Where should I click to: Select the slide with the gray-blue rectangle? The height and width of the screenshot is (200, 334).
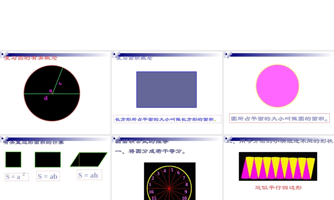(x=167, y=93)
